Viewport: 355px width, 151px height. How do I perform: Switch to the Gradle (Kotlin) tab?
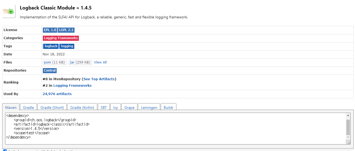click(x=82, y=107)
